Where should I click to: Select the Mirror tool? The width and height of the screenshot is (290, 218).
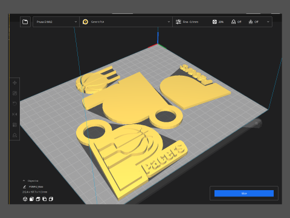[14, 114]
